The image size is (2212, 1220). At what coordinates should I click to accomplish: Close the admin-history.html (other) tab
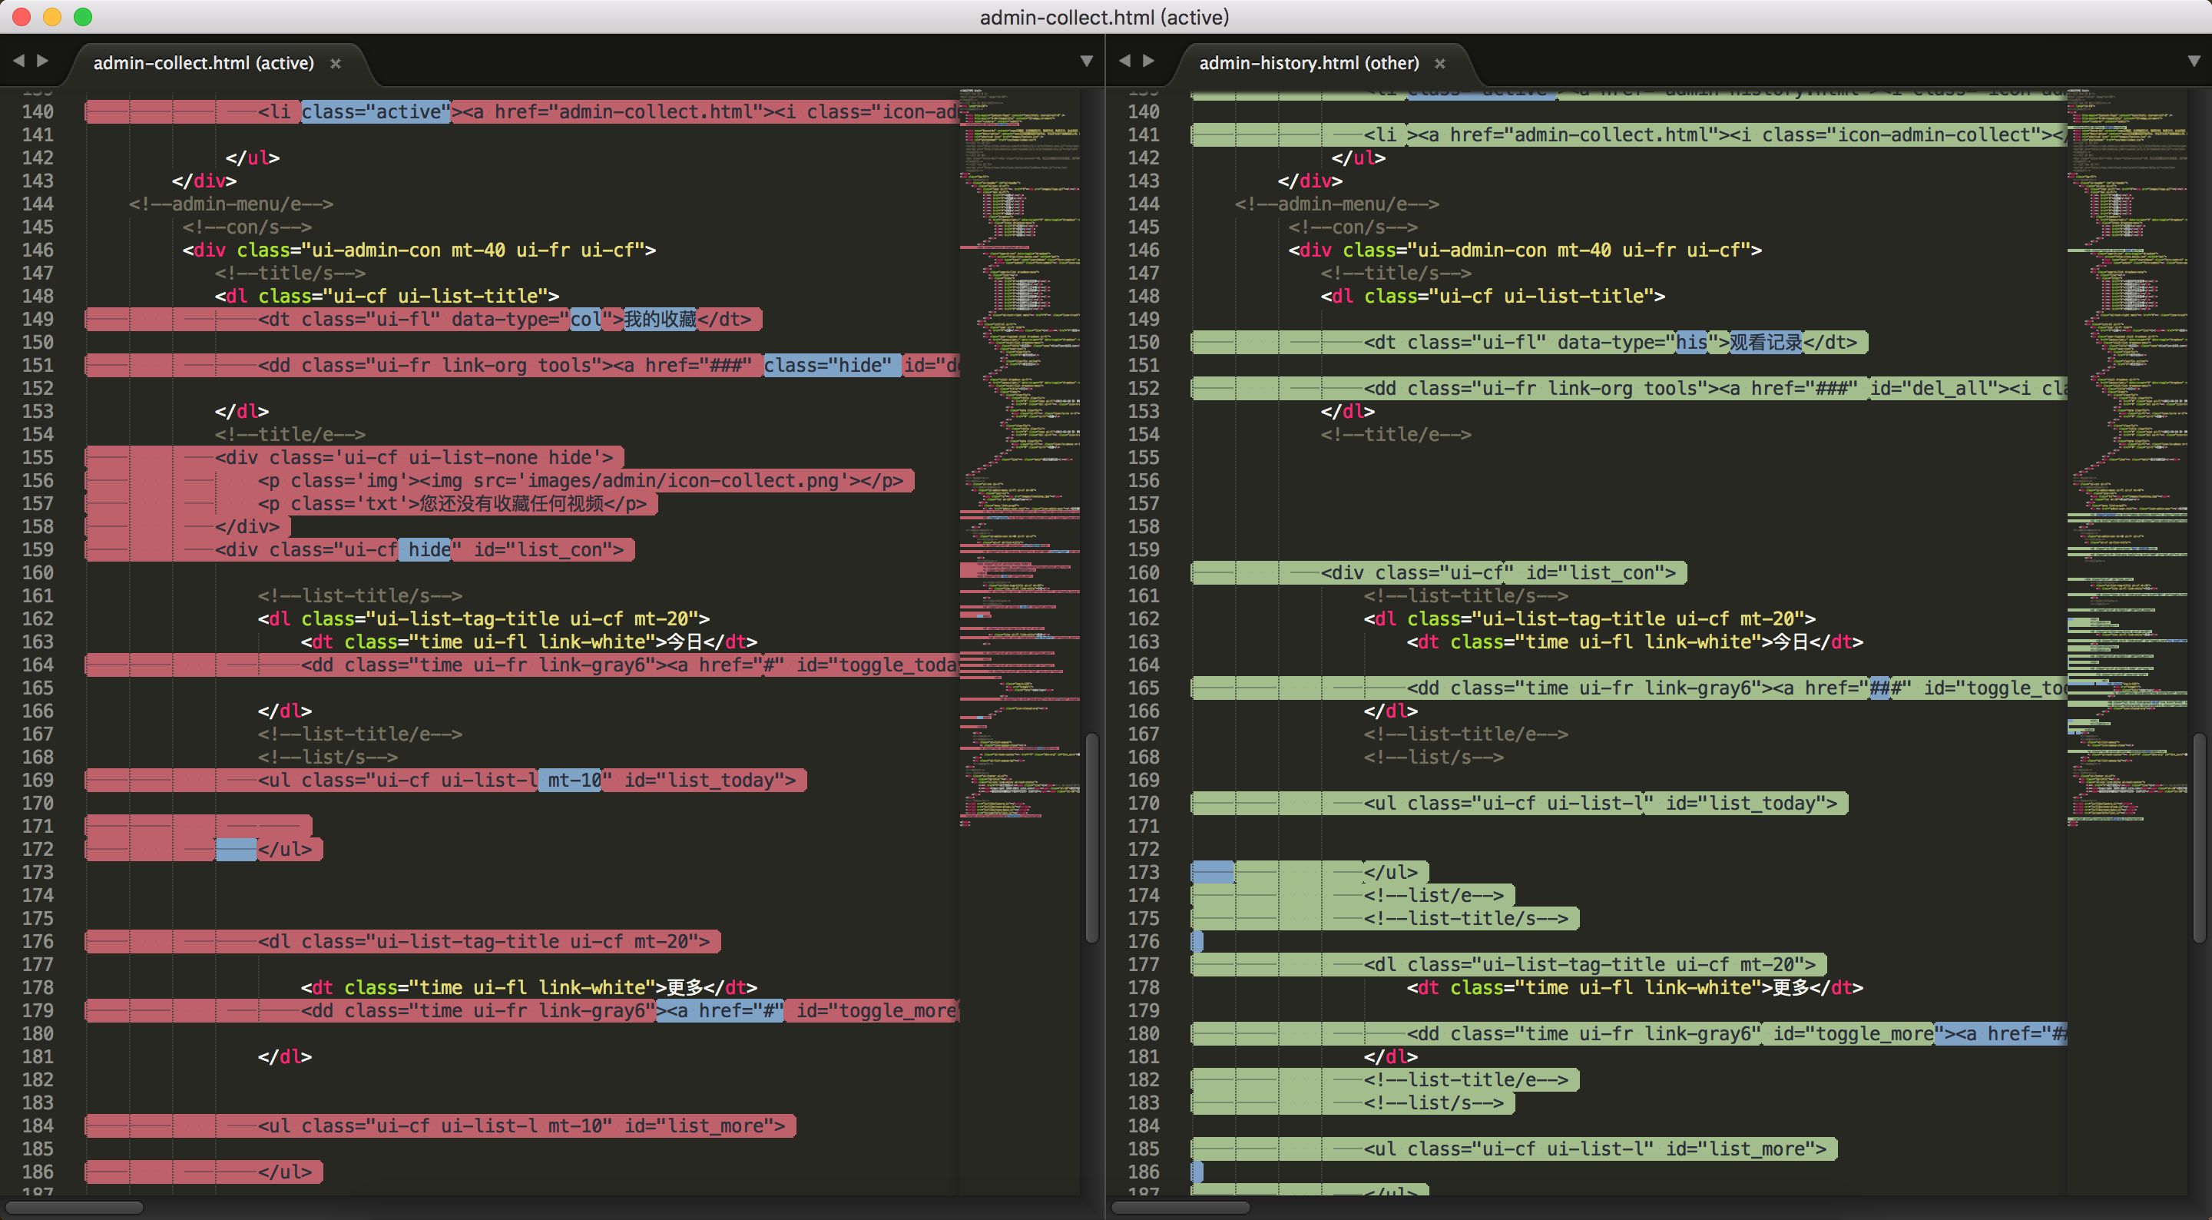(x=1440, y=64)
